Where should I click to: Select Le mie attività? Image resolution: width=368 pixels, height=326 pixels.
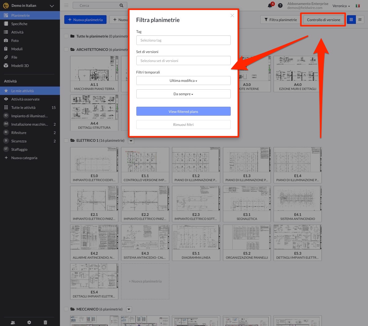point(30,91)
